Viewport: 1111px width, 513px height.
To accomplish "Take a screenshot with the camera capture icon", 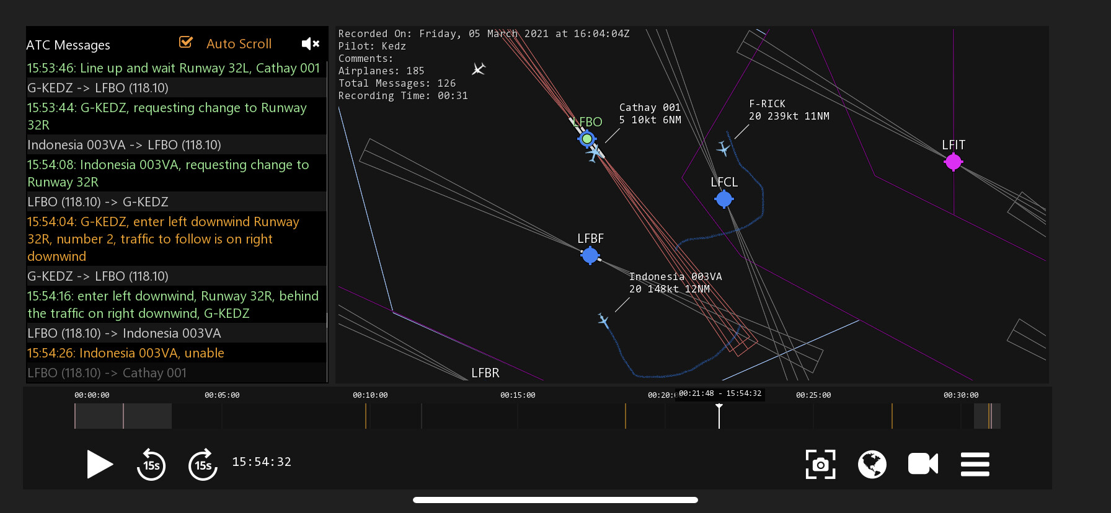I will click(820, 464).
